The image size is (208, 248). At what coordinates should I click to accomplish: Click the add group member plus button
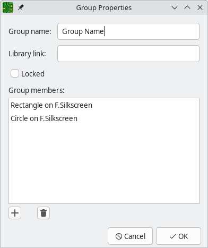[x=15, y=213]
